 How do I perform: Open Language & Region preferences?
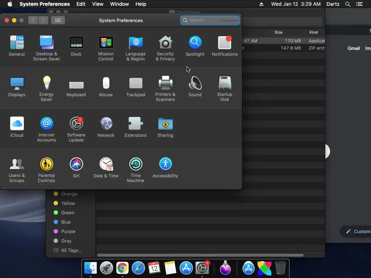(x=136, y=48)
